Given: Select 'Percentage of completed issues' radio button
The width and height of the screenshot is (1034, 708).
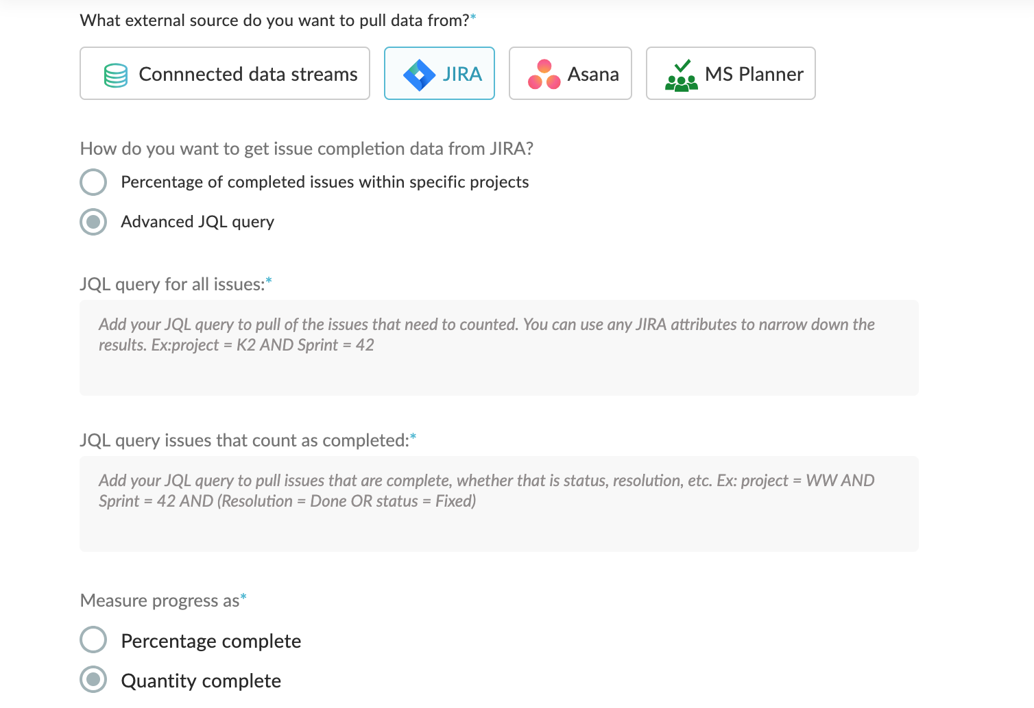Looking at the screenshot, I should 93,182.
